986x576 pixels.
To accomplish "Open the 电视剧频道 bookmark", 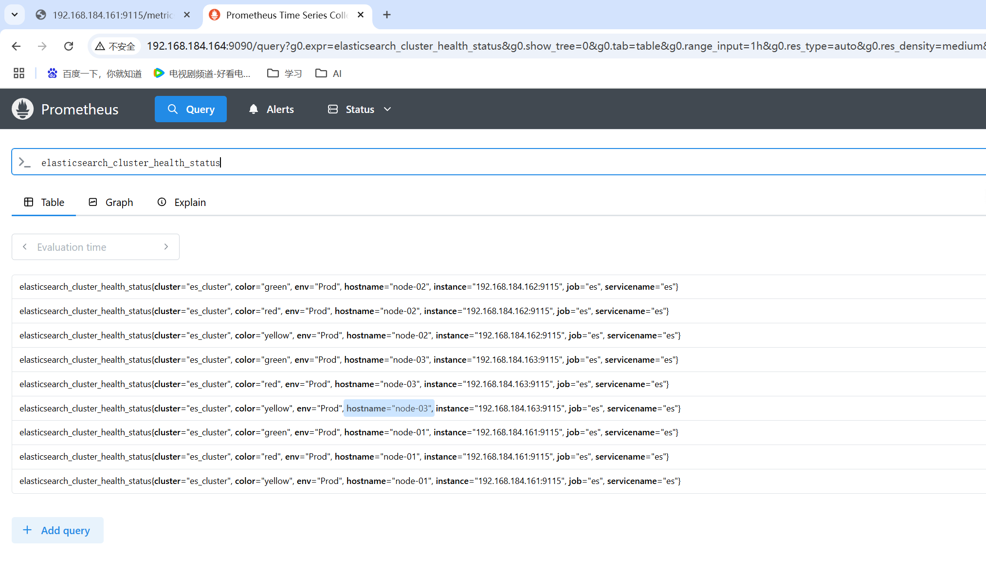I will click(x=202, y=73).
